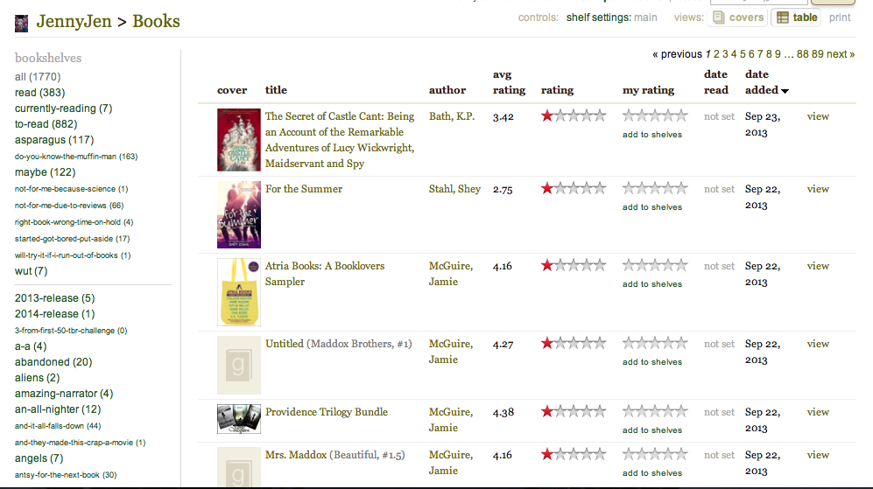This screenshot has width=873, height=489.
Task: Click Providence Trilogy Bundle cover thumbnail
Action: (239, 419)
